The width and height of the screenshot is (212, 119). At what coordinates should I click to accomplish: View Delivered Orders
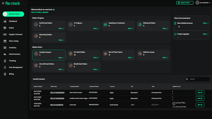pos(165,28)
